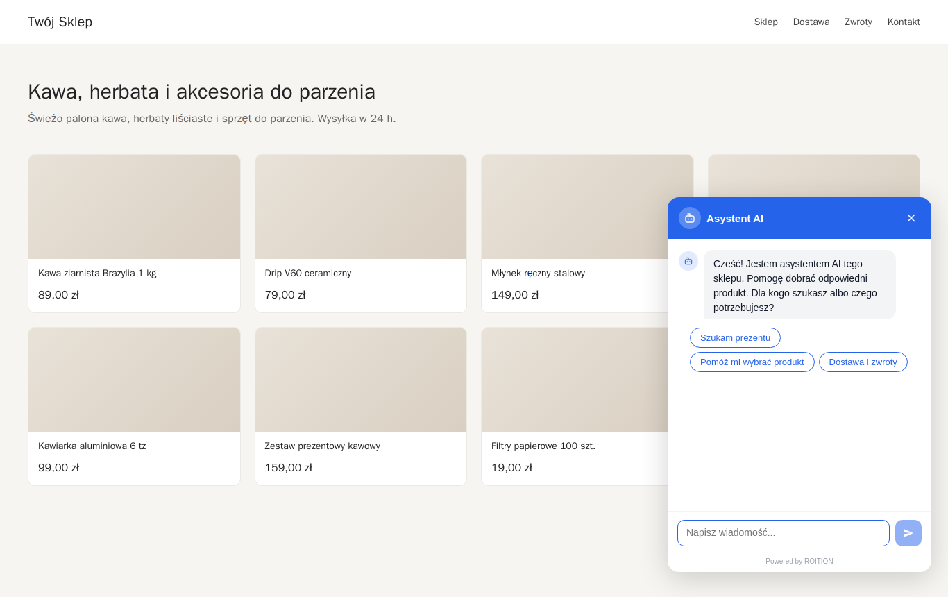This screenshot has height=597, width=948.
Task: Click the robot avatar in chat header
Action: pyautogui.click(x=690, y=218)
